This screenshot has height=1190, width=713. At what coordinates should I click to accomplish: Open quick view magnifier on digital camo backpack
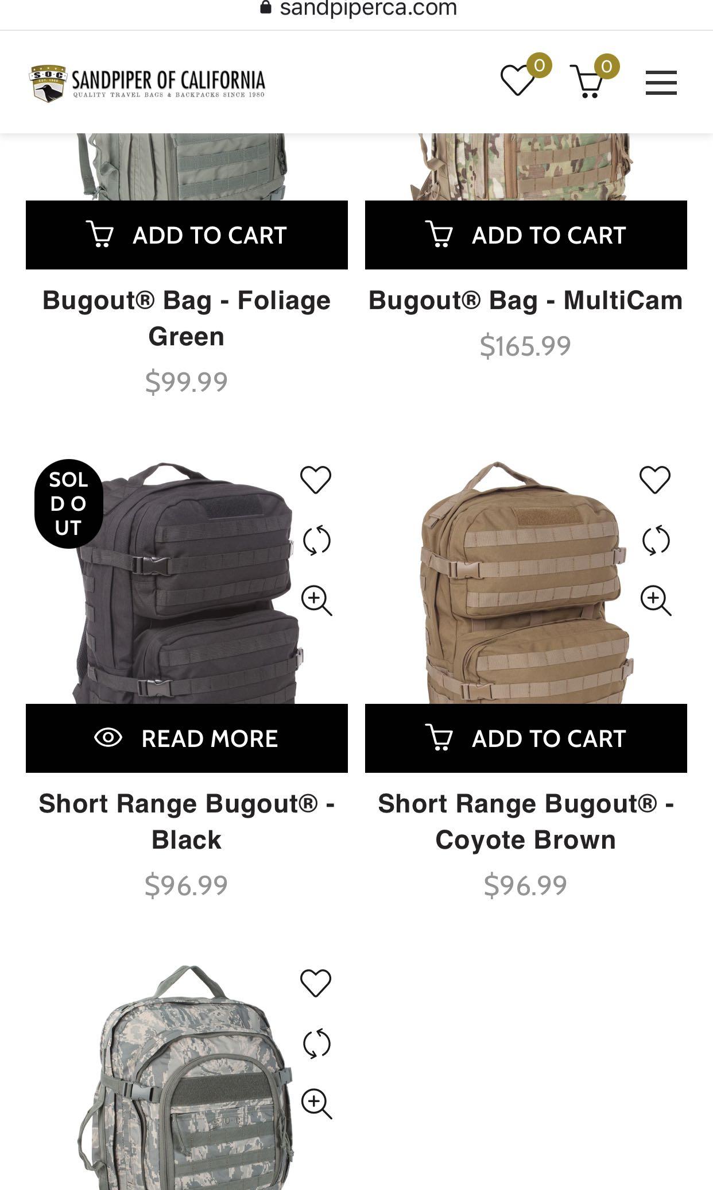[x=317, y=1104]
